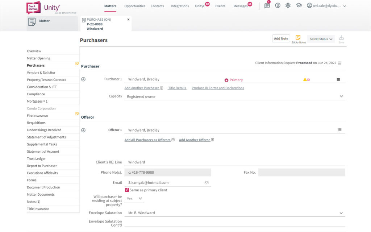The height and width of the screenshot is (232, 371).
Task: Open the billing dollar-sign icon
Action: [x=278, y=5]
